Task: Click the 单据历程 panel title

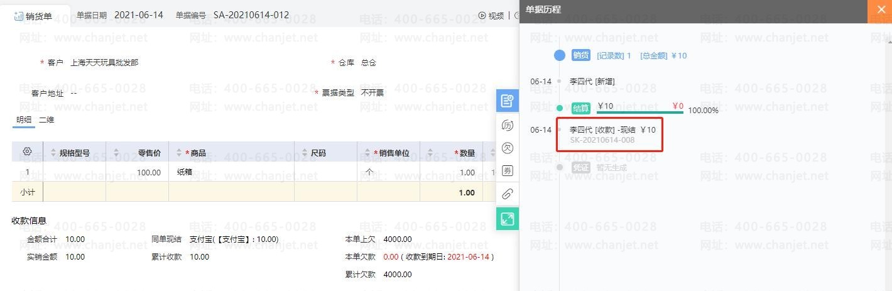Action: pos(543,9)
